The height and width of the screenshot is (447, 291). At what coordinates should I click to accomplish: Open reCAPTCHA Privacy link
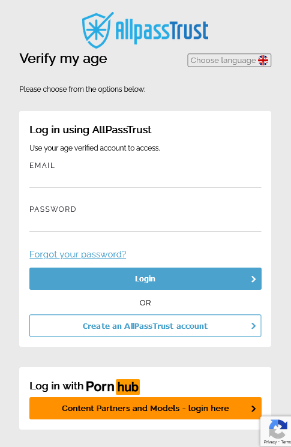[270, 442]
